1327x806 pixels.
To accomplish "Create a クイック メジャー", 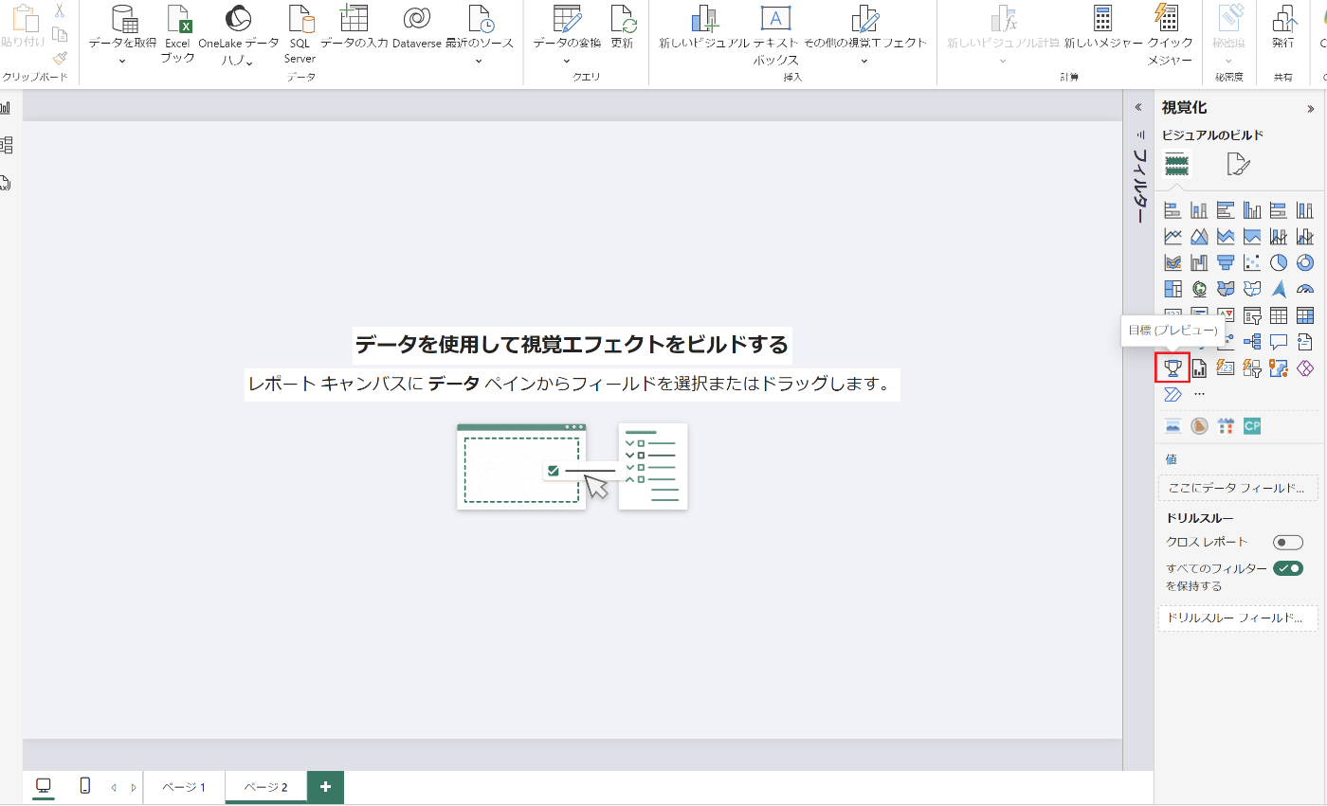I will 1170,34.
